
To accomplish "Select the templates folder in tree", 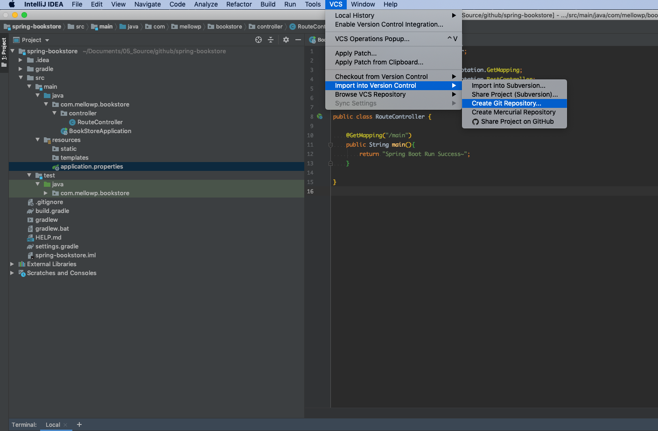I will (74, 158).
